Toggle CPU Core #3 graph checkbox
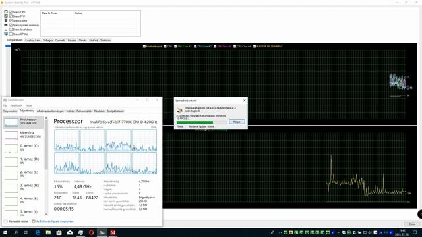 pyautogui.click(x=215, y=47)
